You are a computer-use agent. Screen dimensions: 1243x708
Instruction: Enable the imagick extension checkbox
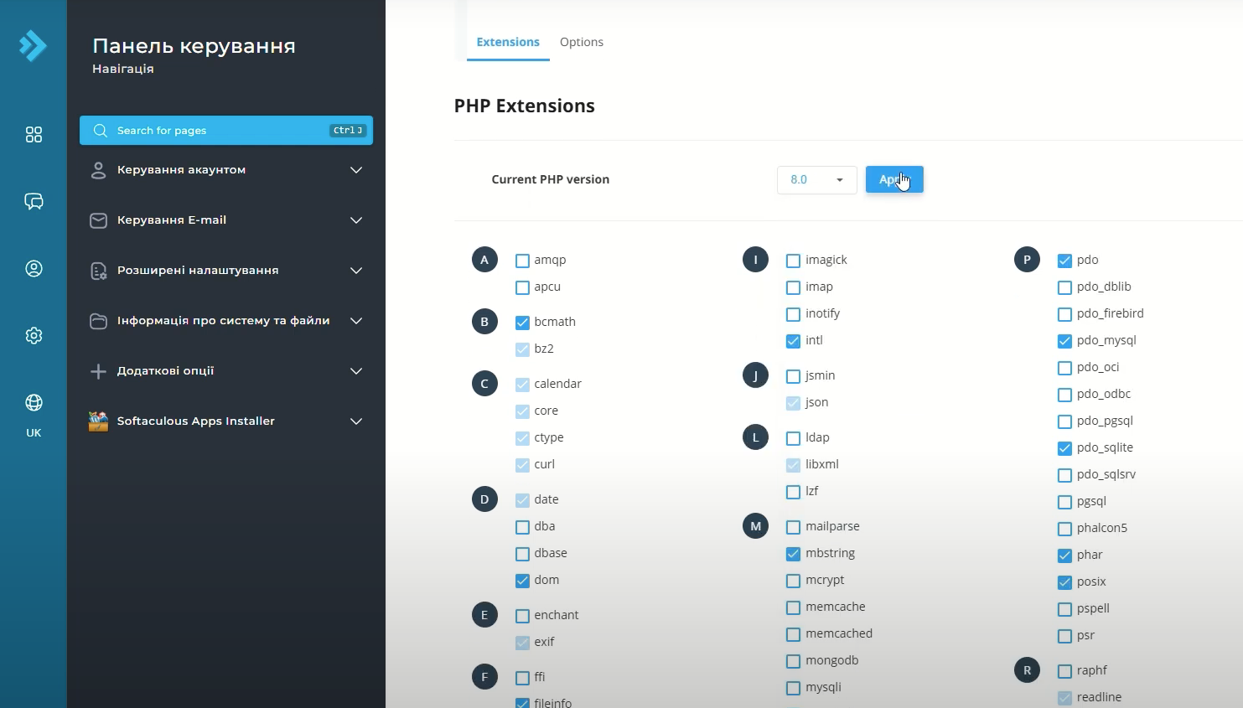793,261
